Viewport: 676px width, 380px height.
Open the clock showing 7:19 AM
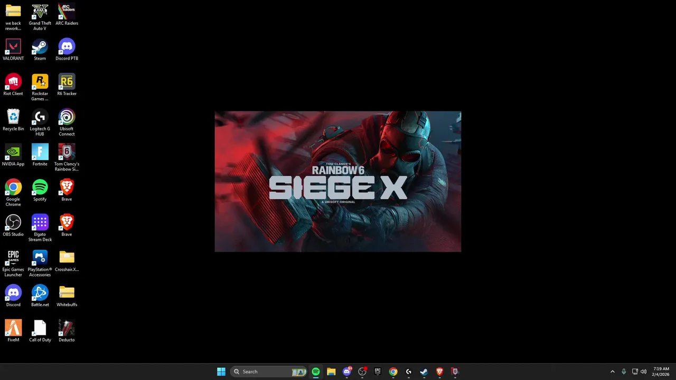tap(661, 372)
